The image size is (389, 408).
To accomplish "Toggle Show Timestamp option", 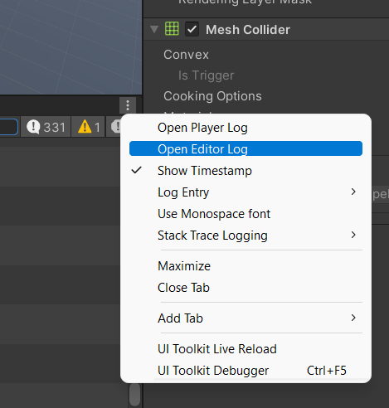I will click(246, 170).
